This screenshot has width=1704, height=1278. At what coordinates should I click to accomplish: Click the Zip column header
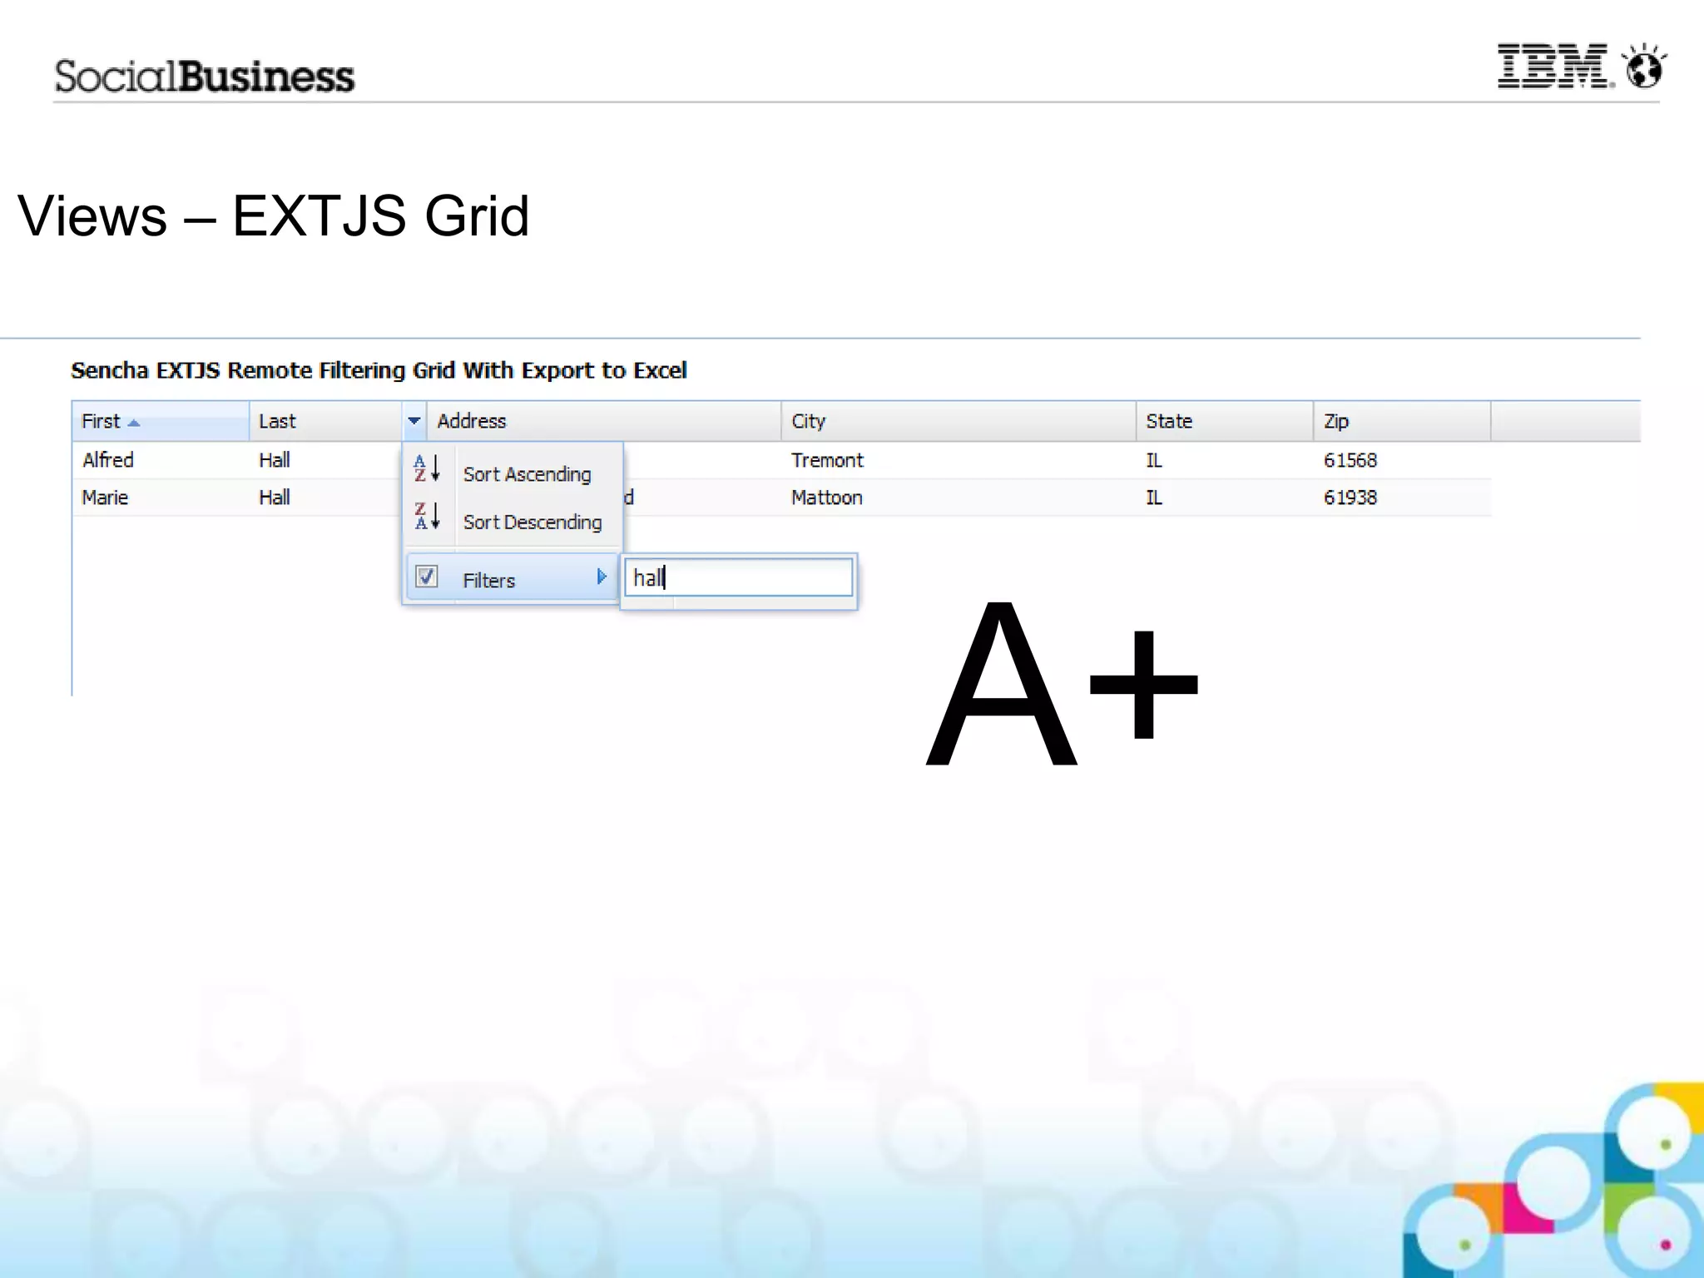click(1402, 421)
